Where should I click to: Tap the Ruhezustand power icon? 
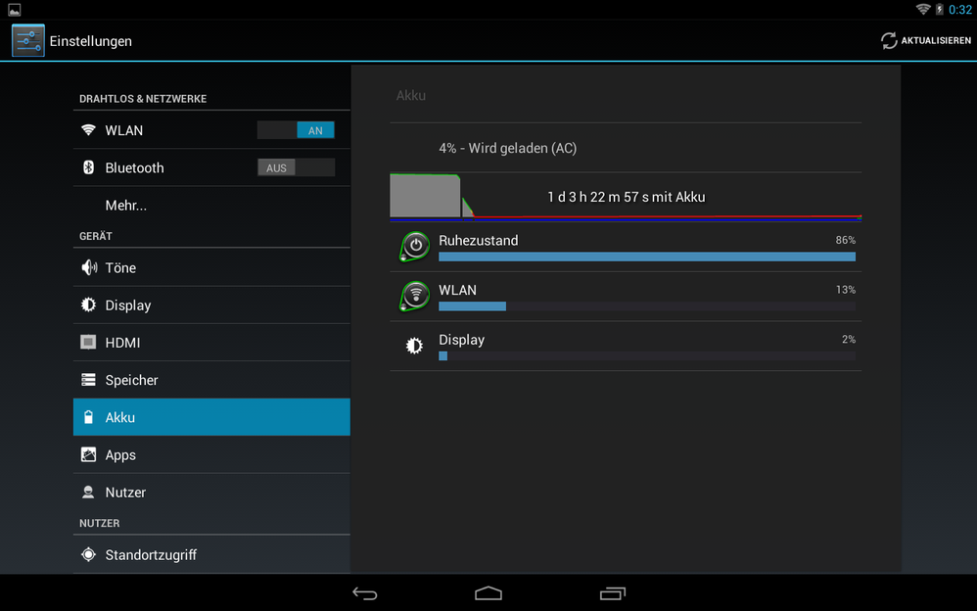click(415, 246)
